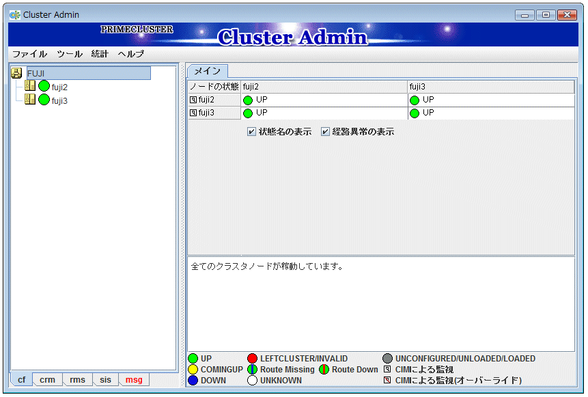
Task: Click the FUJI cluster root icon
Action: coord(17,73)
